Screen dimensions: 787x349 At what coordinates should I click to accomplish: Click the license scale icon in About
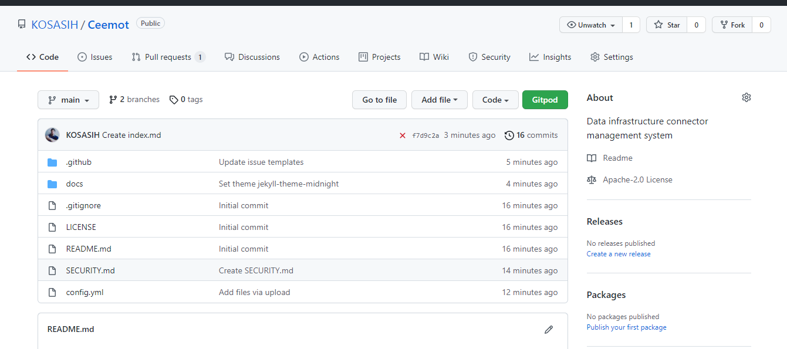(x=592, y=179)
